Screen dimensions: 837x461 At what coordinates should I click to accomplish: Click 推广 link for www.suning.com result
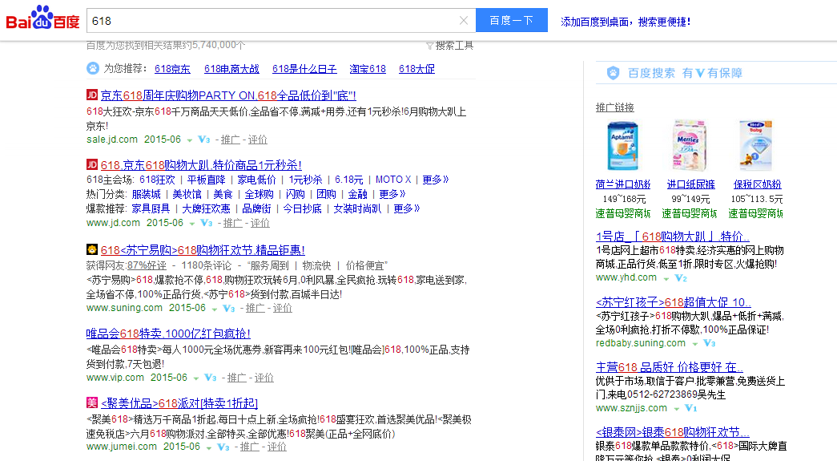(x=255, y=308)
